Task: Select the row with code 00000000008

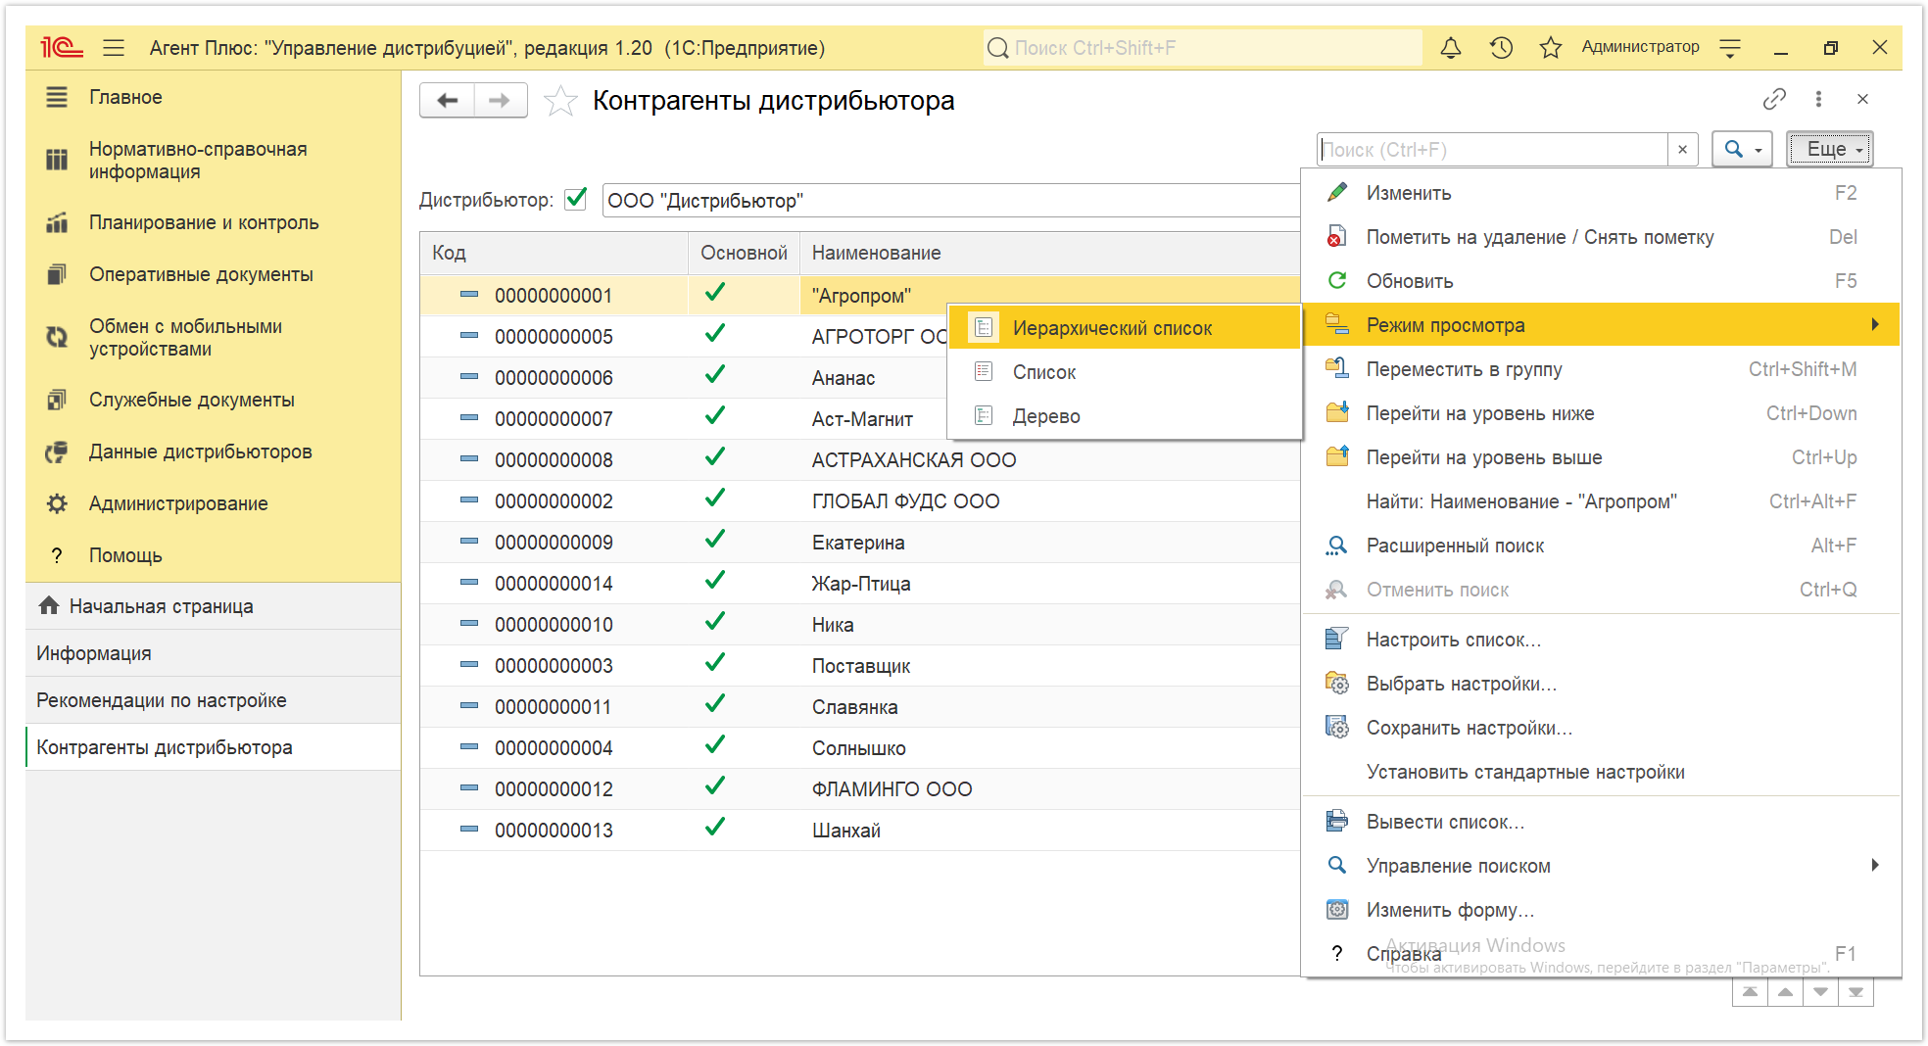Action: 860,459
